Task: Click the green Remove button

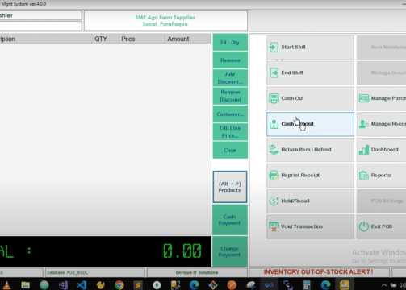Action: click(x=230, y=60)
